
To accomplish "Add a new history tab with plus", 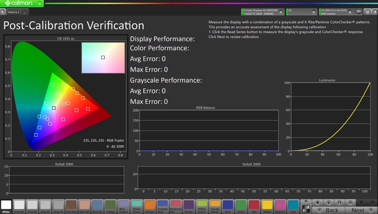I will (x=25, y=12).
